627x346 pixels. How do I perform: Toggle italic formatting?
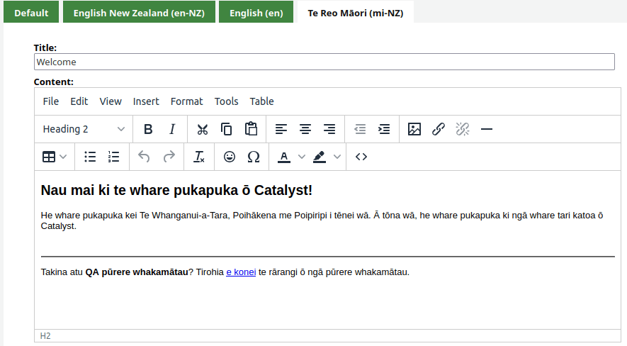tap(172, 129)
